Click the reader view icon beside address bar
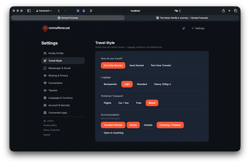Image resolution: width=250 pixels, height=164 pixels. click(x=91, y=11)
